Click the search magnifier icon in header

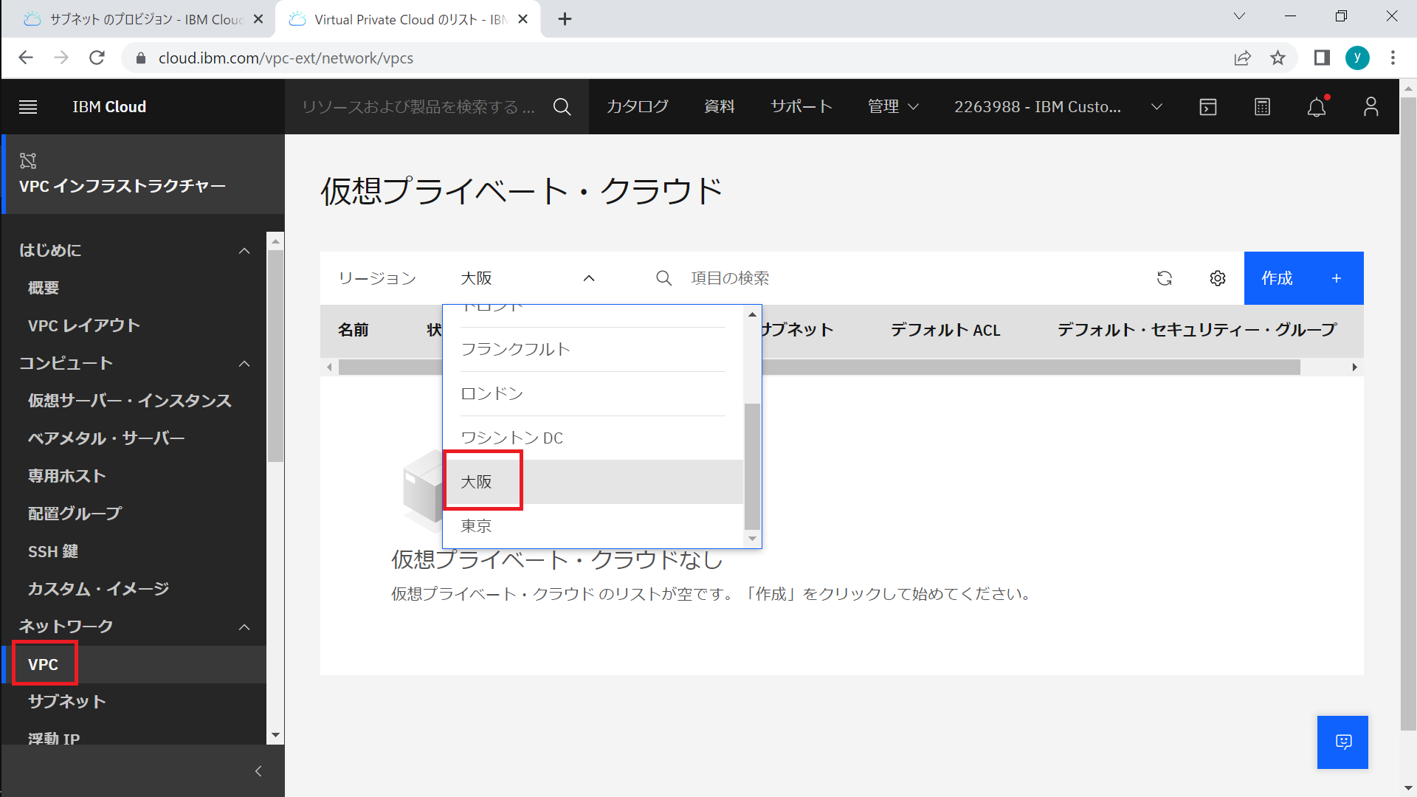(x=562, y=107)
